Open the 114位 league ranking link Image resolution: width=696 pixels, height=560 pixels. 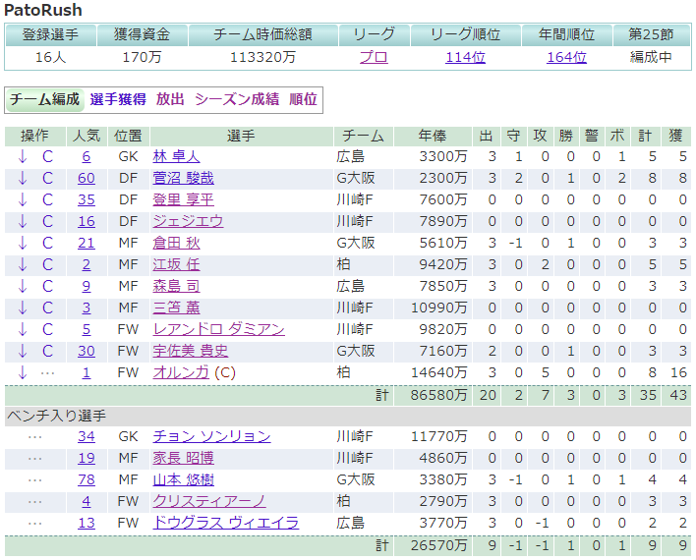(x=465, y=57)
